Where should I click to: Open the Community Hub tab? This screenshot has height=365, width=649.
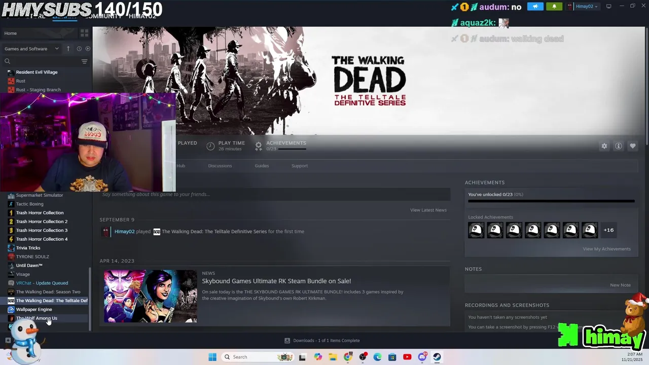(x=181, y=166)
